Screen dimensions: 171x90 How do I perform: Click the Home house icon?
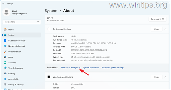[x=5, y=29]
